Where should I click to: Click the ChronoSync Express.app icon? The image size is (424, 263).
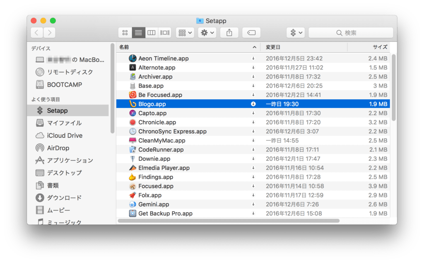[x=132, y=131]
